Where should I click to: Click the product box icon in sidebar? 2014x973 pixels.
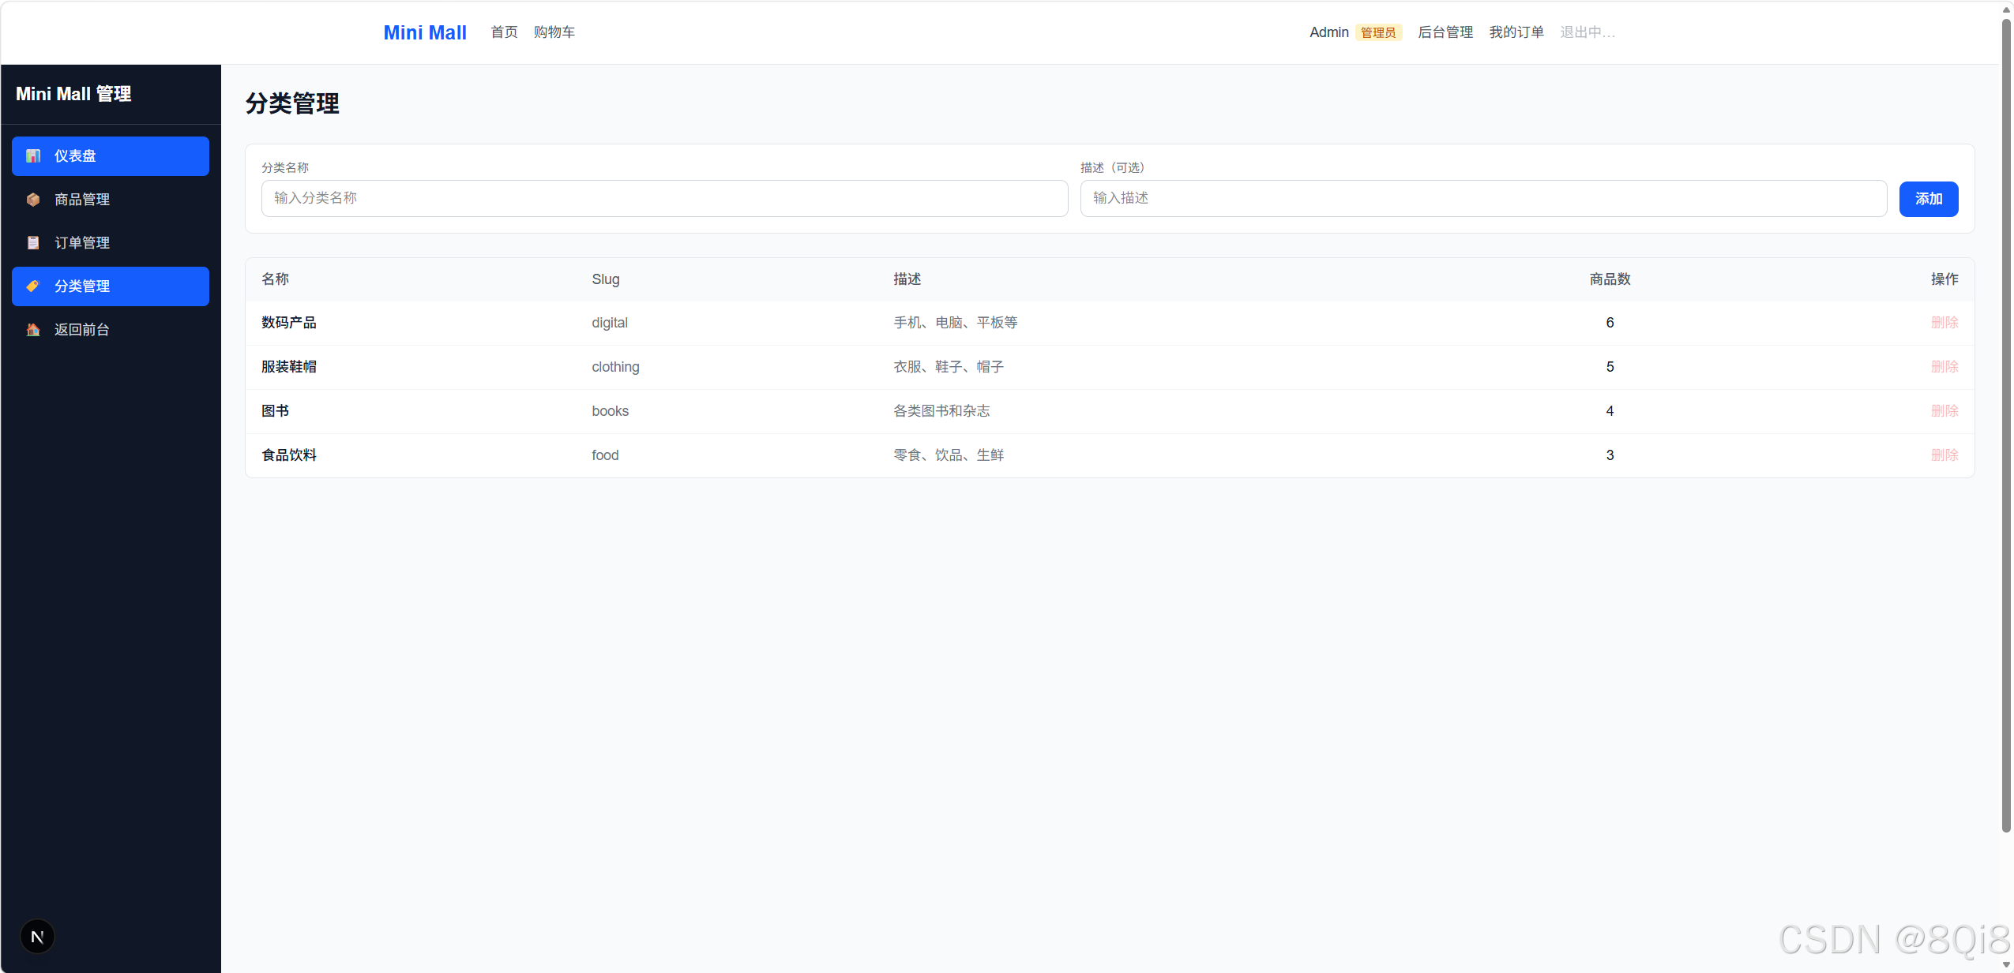coord(33,200)
